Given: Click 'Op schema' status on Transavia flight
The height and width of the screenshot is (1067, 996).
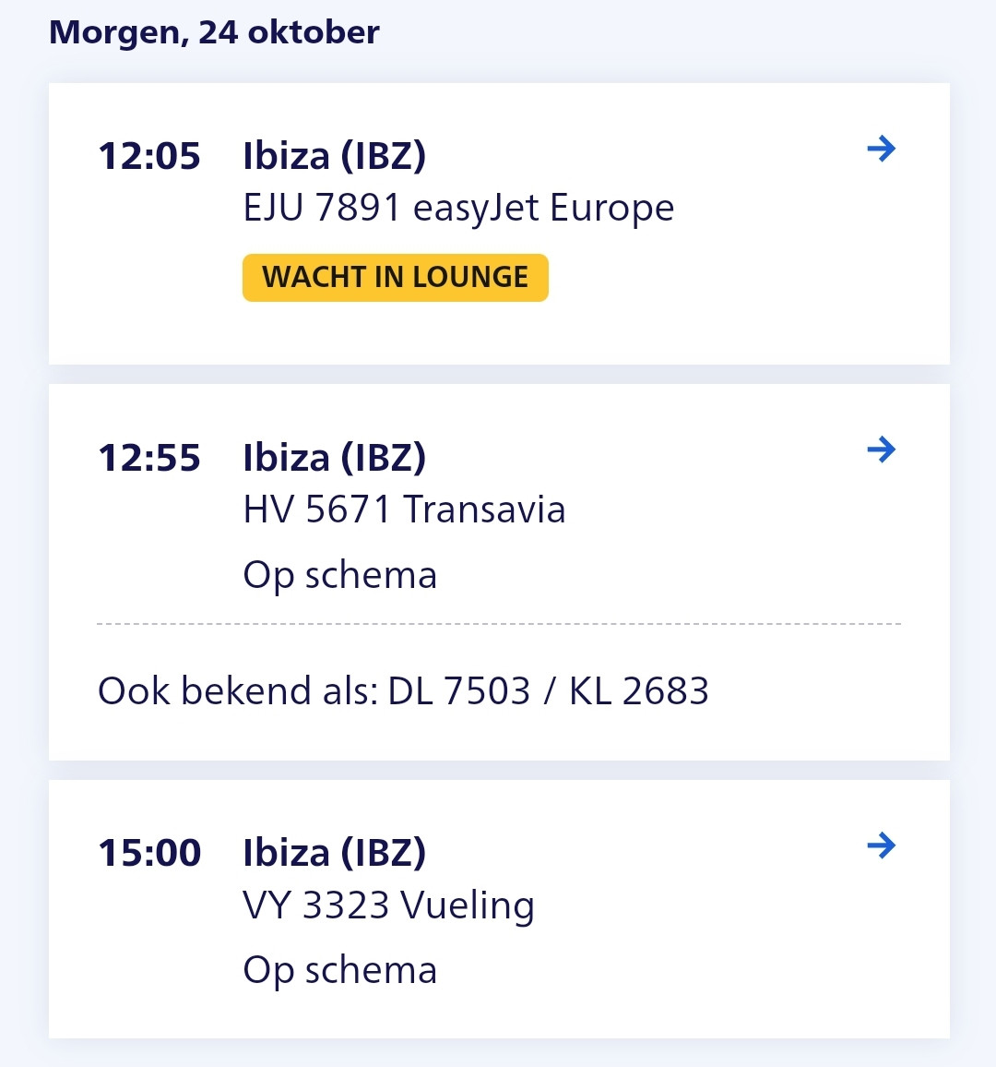Looking at the screenshot, I should (x=339, y=575).
